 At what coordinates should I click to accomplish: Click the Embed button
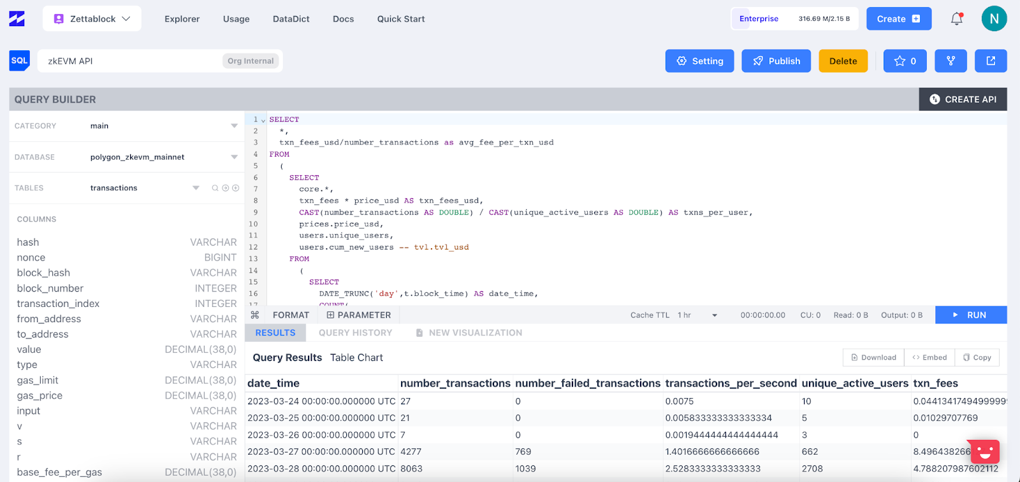[929, 358]
